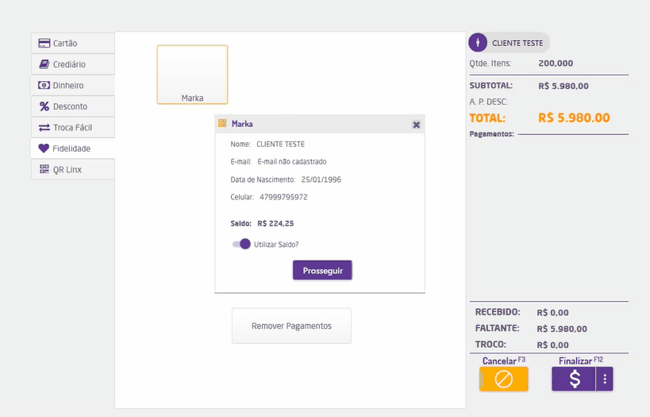650x417 pixels.
Task: Click the Fidelidade heart icon
Action: [44, 149]
